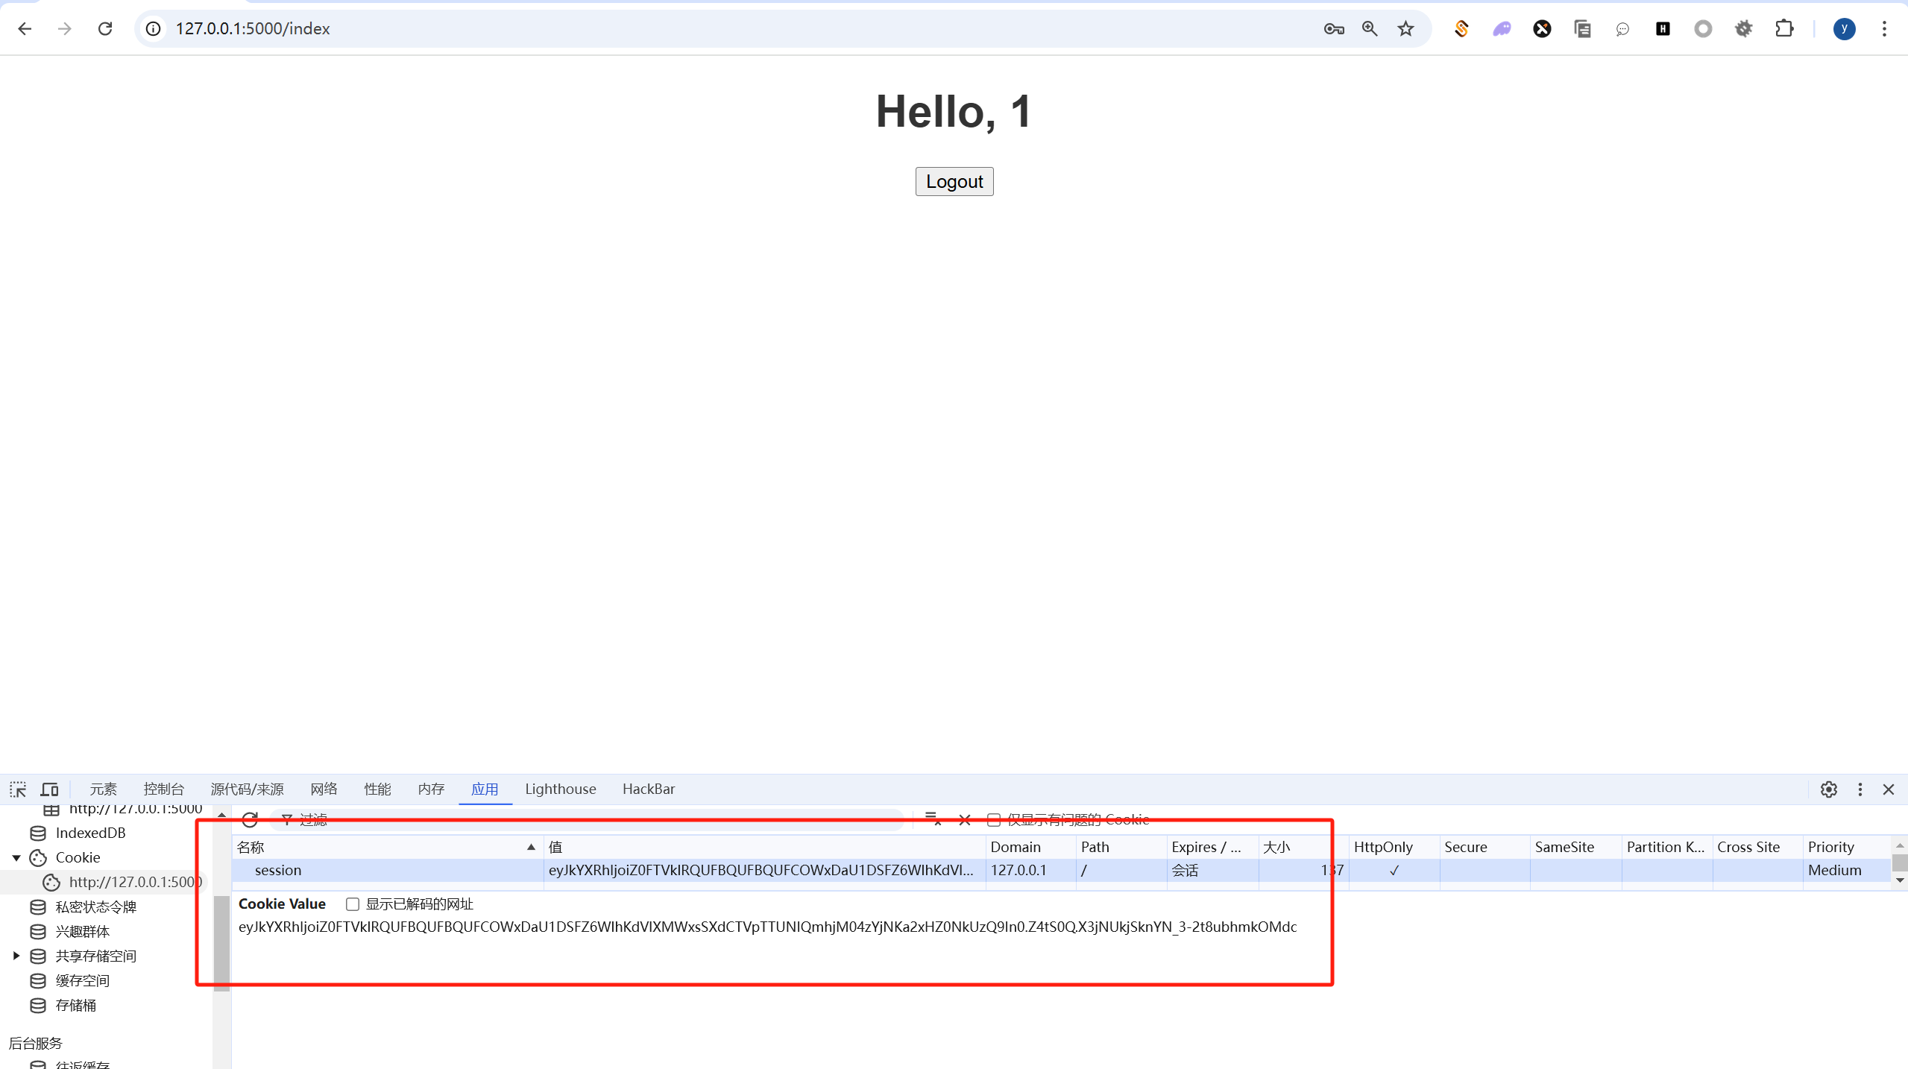Sort cookies by 名称 column arrow
This screenshot has height=1069, width=1908.
click(x=531, y=847)
